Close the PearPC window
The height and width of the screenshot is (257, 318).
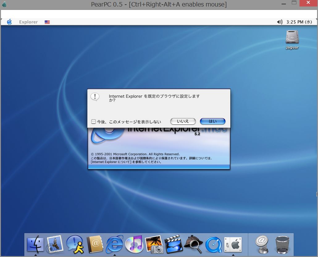coord(308,3)
